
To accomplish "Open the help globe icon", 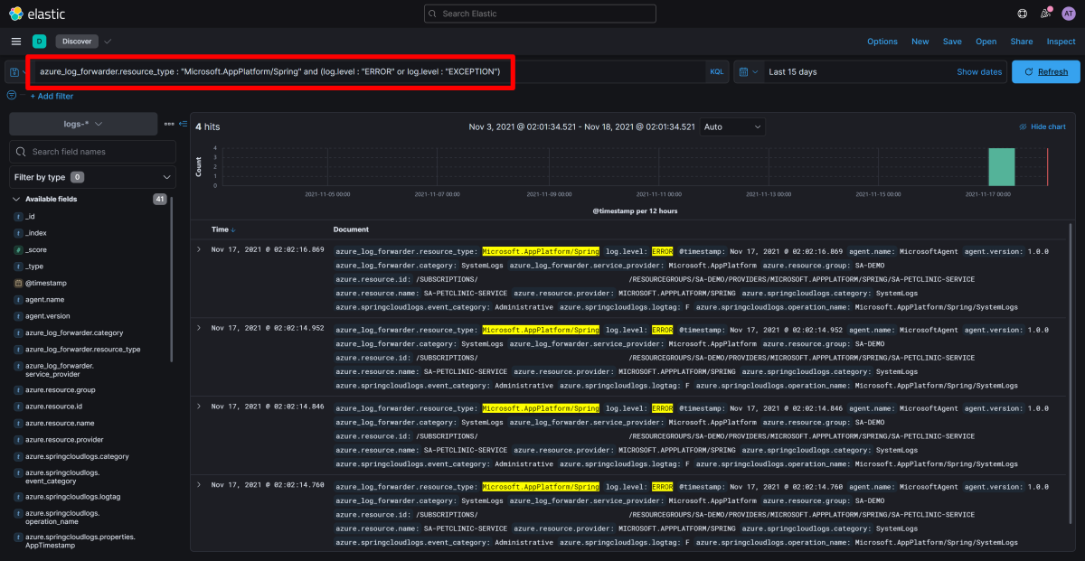I will pyautogui.click(x=1023, y=14).
